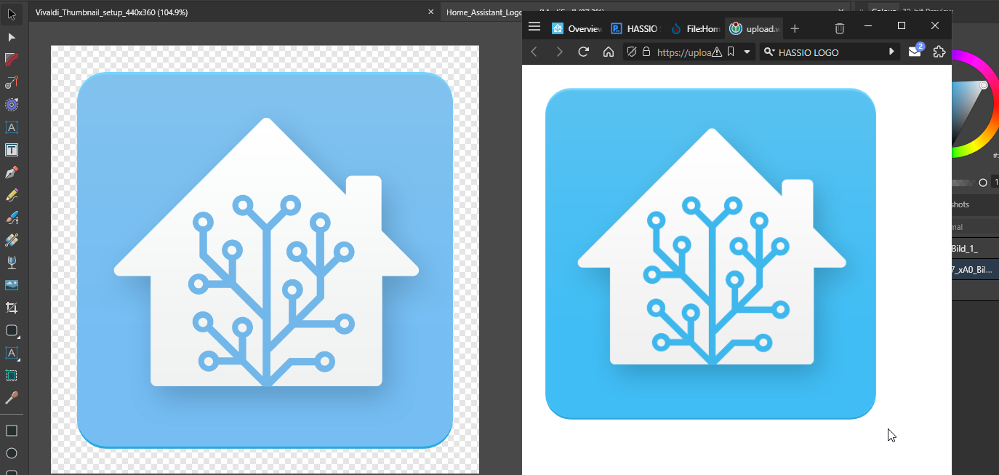Viewport: 999px width, 475px height.
Task: Select the Rounded Rectangle shape tool
Action: tap(12, 330)
